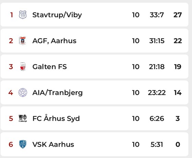Screen dimensions: 192x158
Task: Open the AIA/Tranbjerg team name
Action: [x=58, y=93]
